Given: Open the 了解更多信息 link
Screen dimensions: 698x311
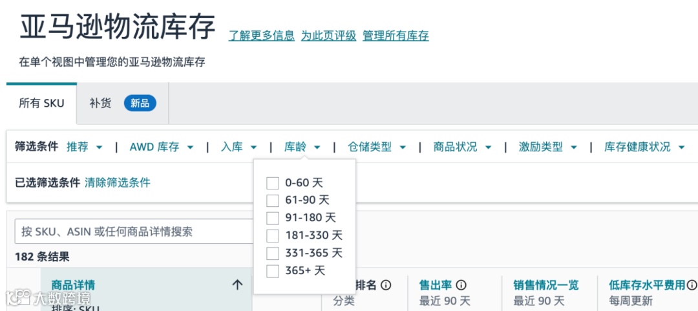Looking at the screenshot, I should tap(262, 36).
